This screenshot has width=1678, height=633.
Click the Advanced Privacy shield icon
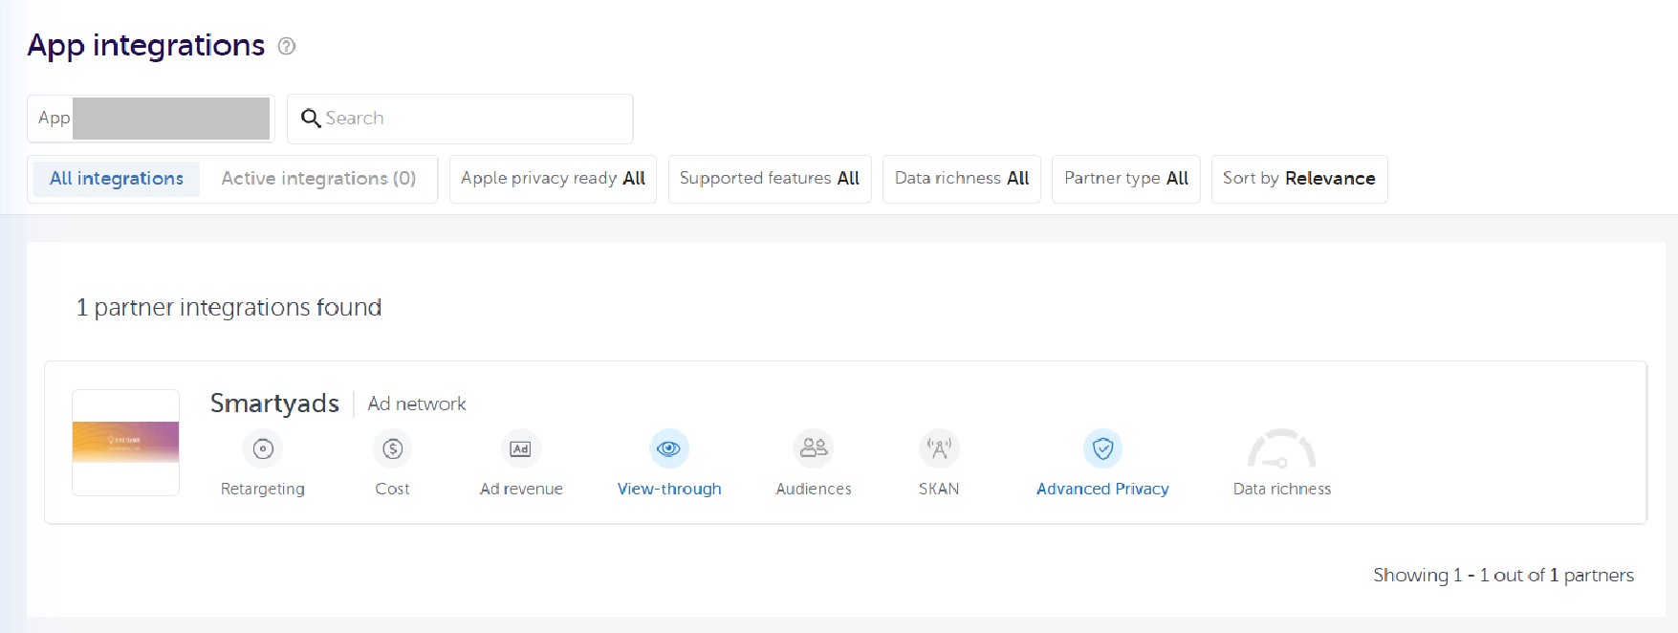point(1102,448)
